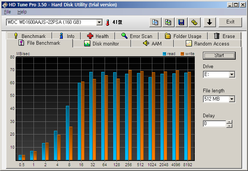Click the Exit button
The width and height of the screenshot is (248, 171).
[230, 22]
